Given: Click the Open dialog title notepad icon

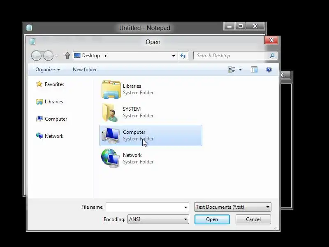Looking at the screenshot, I should pos(32,42).
